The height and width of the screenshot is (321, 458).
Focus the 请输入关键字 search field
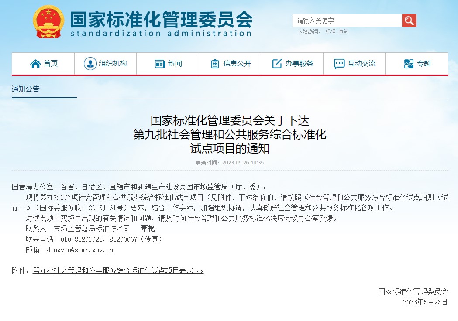(347, 20)
